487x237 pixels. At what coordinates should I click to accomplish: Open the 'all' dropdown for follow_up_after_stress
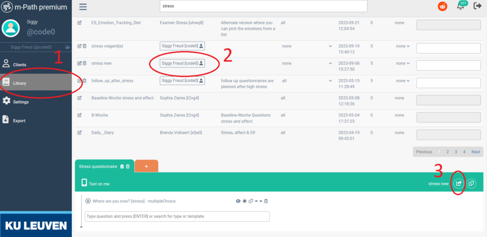pos(330,81)
